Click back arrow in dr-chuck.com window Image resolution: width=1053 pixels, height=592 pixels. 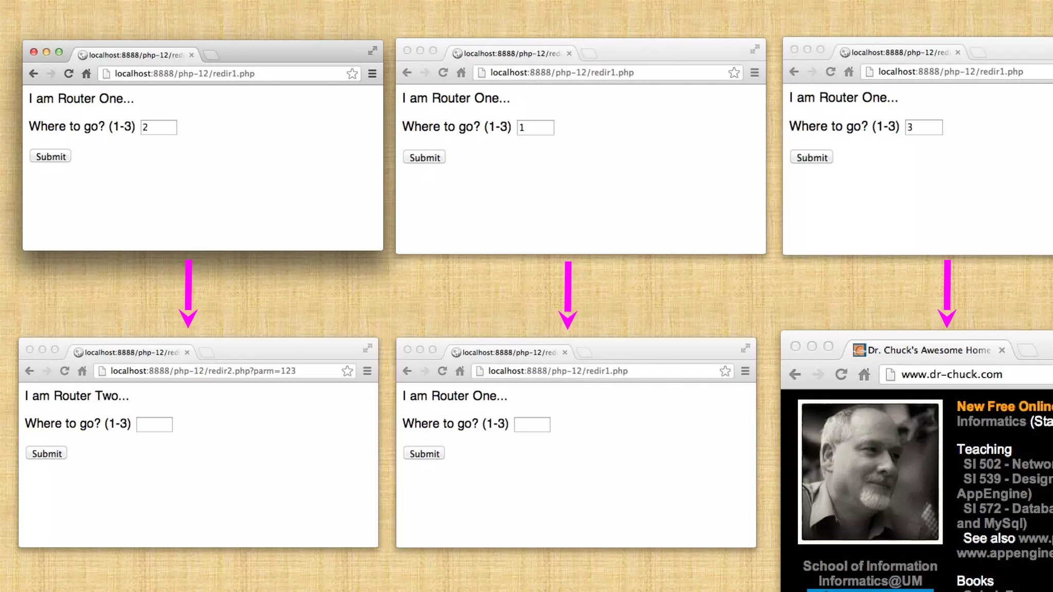pos(795,375)
